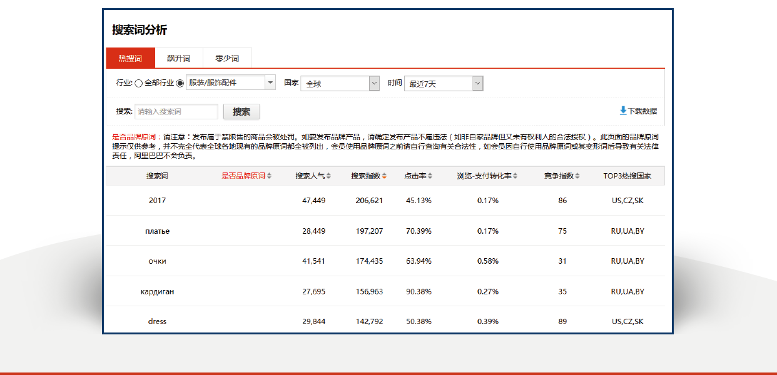Click the 206,621 search index value

point(369,201)
